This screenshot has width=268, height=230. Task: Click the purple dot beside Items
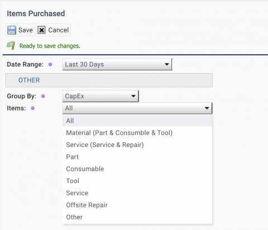coord(32,108)
